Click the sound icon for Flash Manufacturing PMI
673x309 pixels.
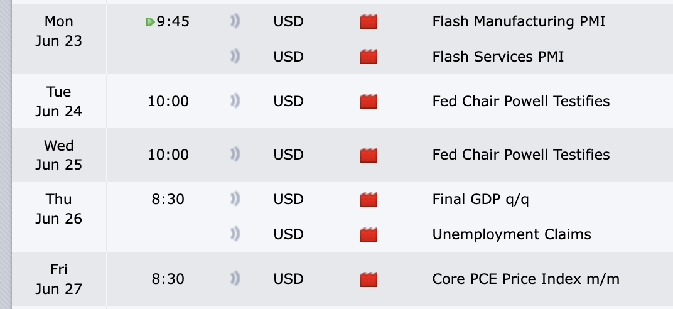click(x=235, y=21)
